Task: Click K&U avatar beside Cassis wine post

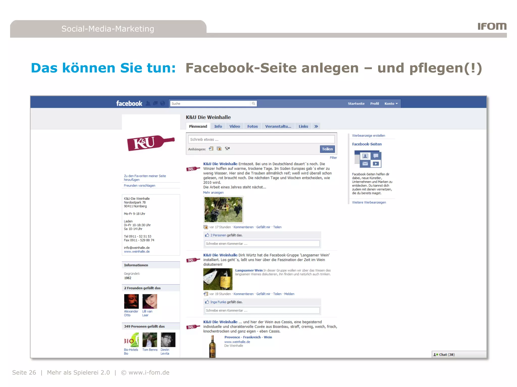Action: click(193, 327)
